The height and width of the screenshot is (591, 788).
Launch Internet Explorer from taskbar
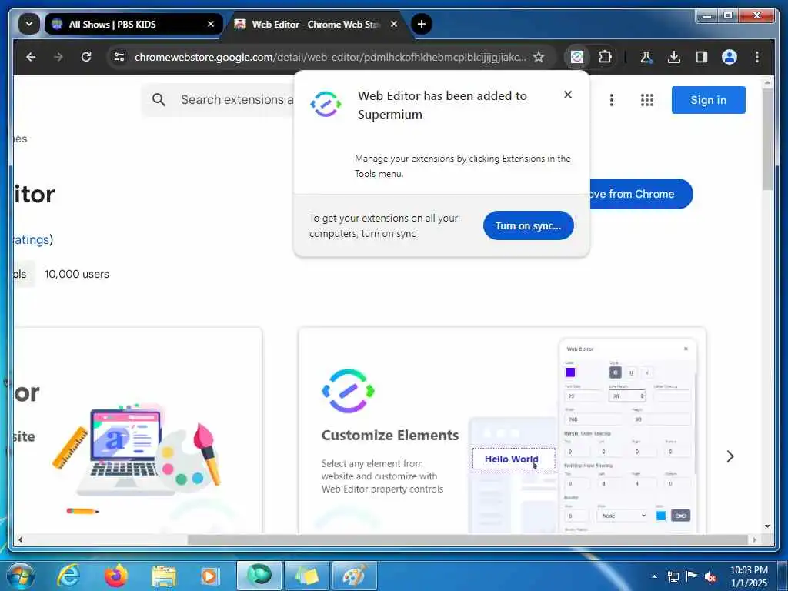[x=68, y=576]
